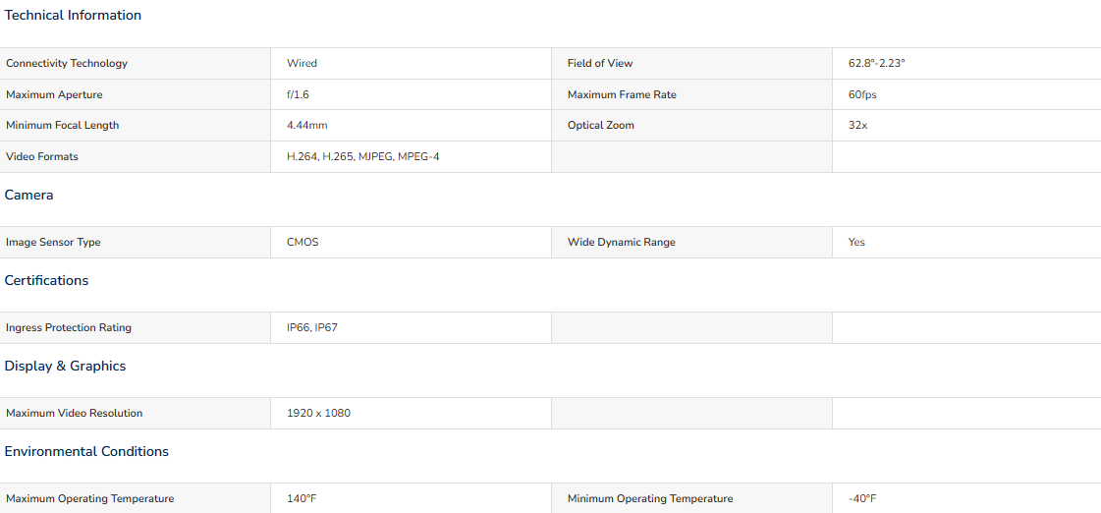
Task: Select the Maximum Aperture row label
Action: point(54,94)
